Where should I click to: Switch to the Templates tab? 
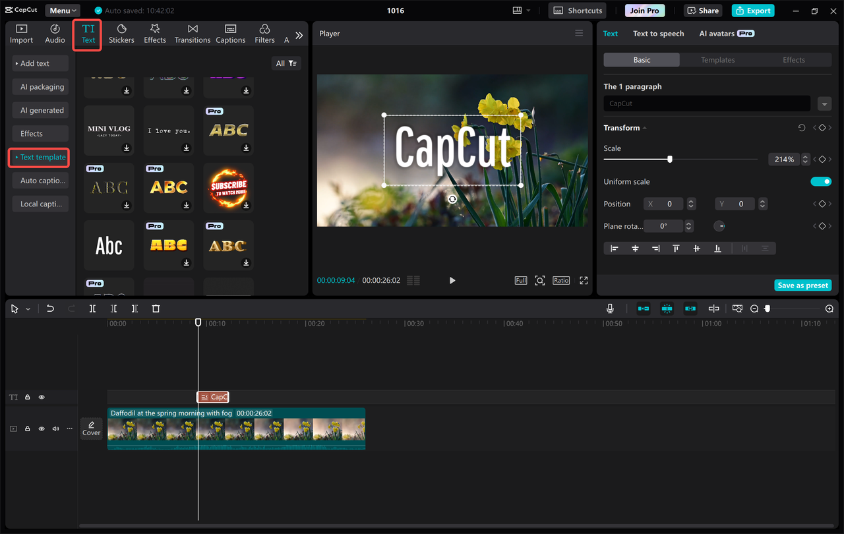(x=717, y=59)
